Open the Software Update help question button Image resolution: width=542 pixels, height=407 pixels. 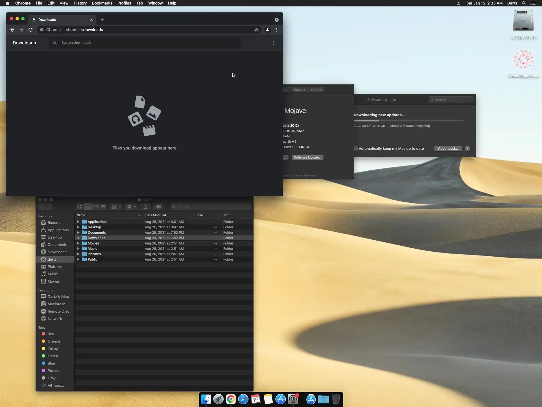(467, 149)
